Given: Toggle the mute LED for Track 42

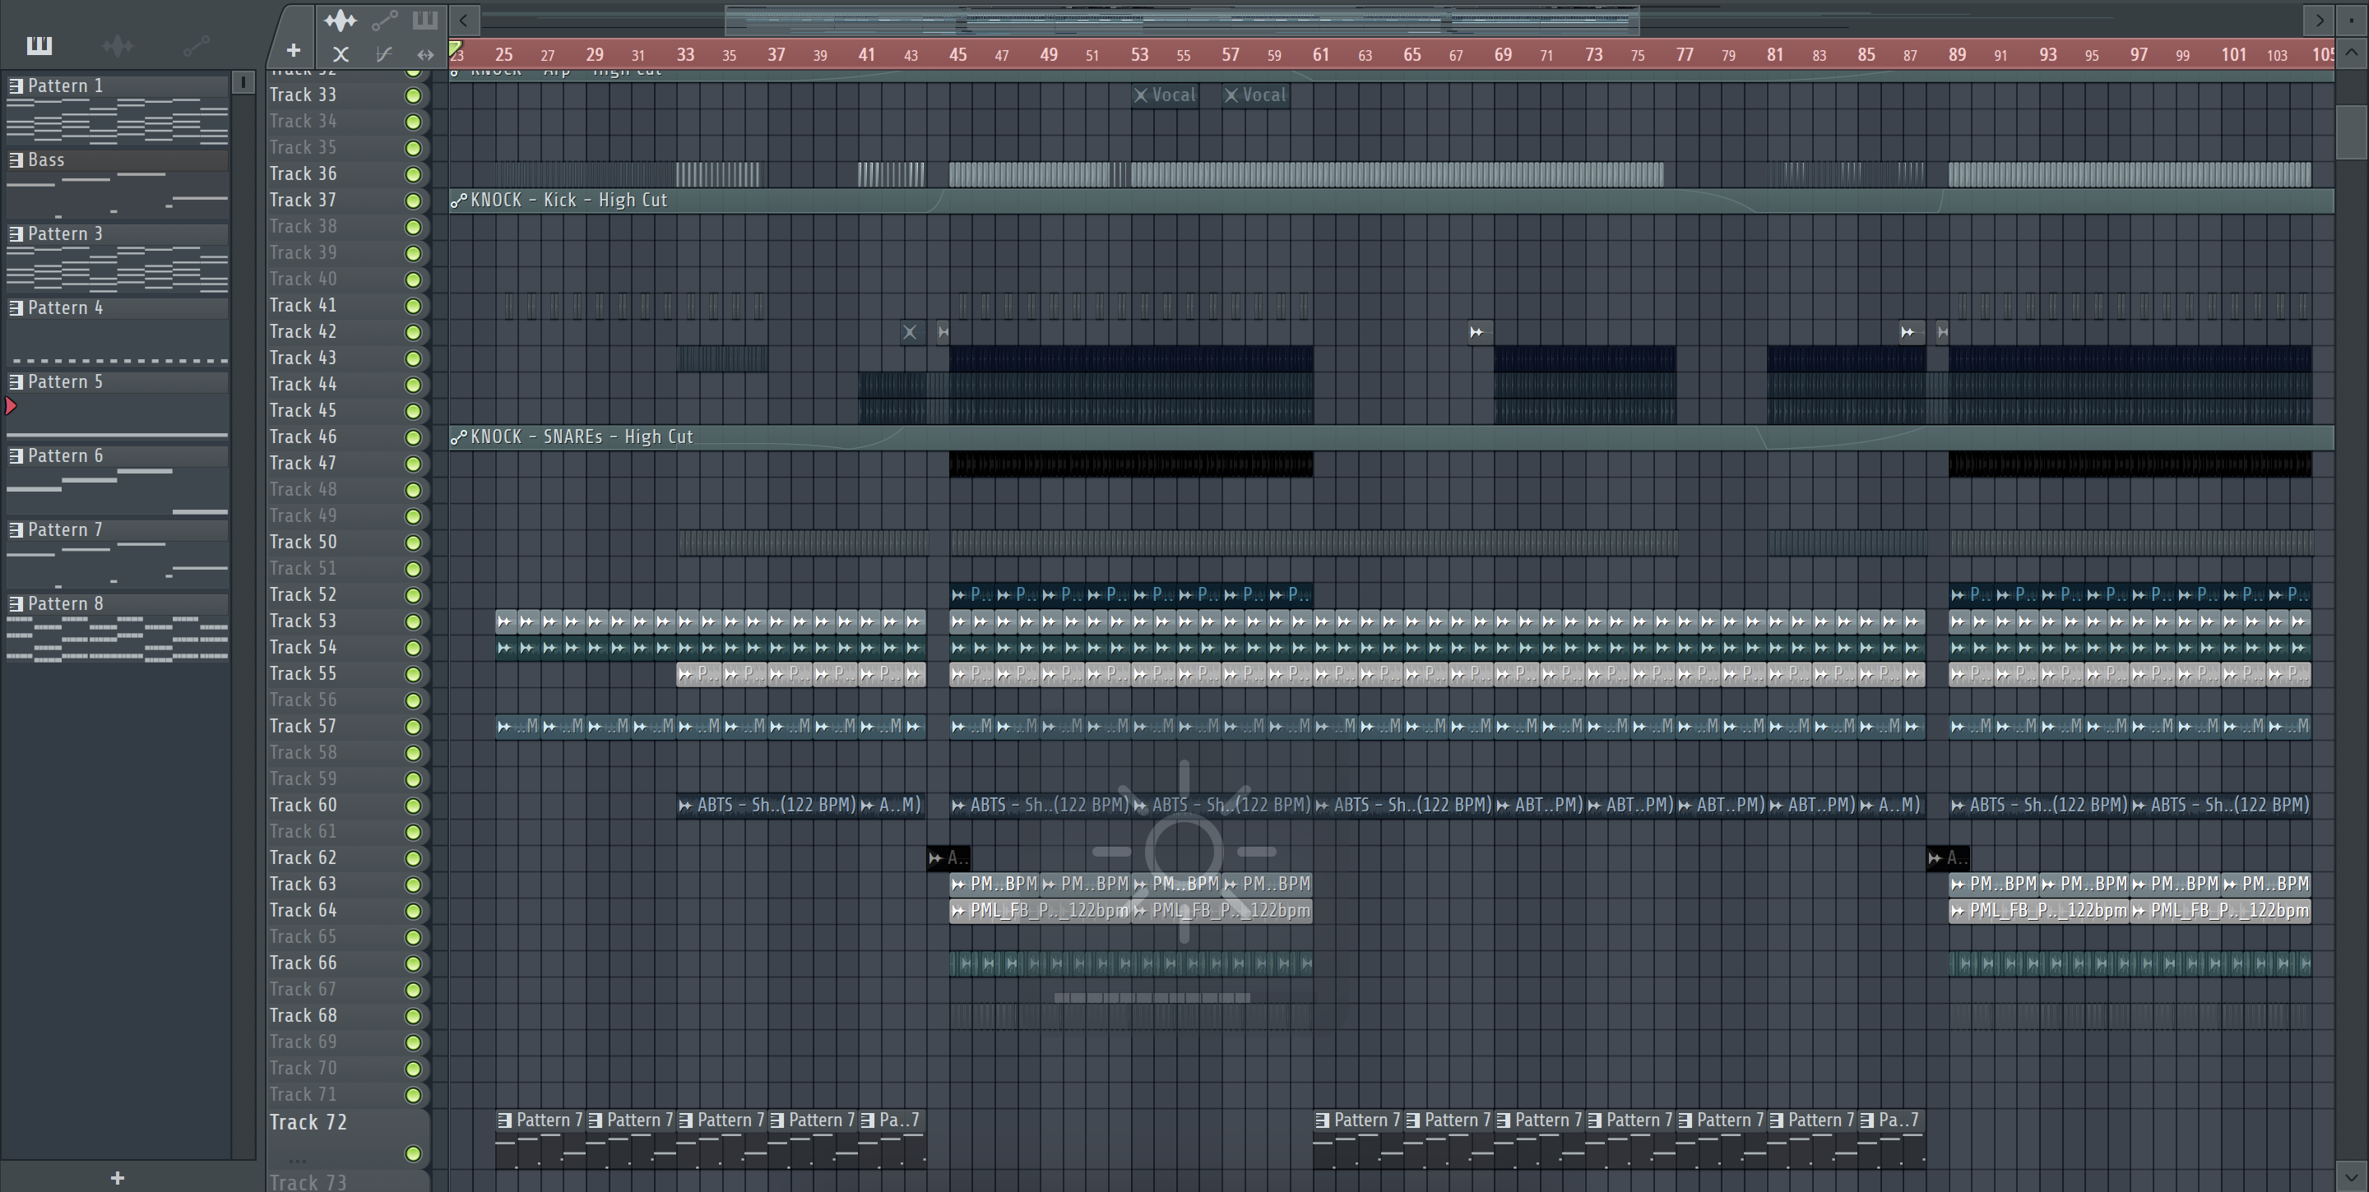Looking at the screenshot, I should coord(413,332).
